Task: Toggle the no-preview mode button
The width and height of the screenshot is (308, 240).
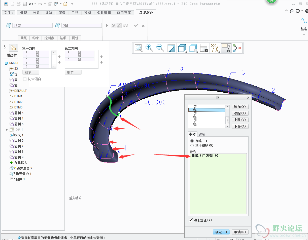Action: click(x=113, y=25)
